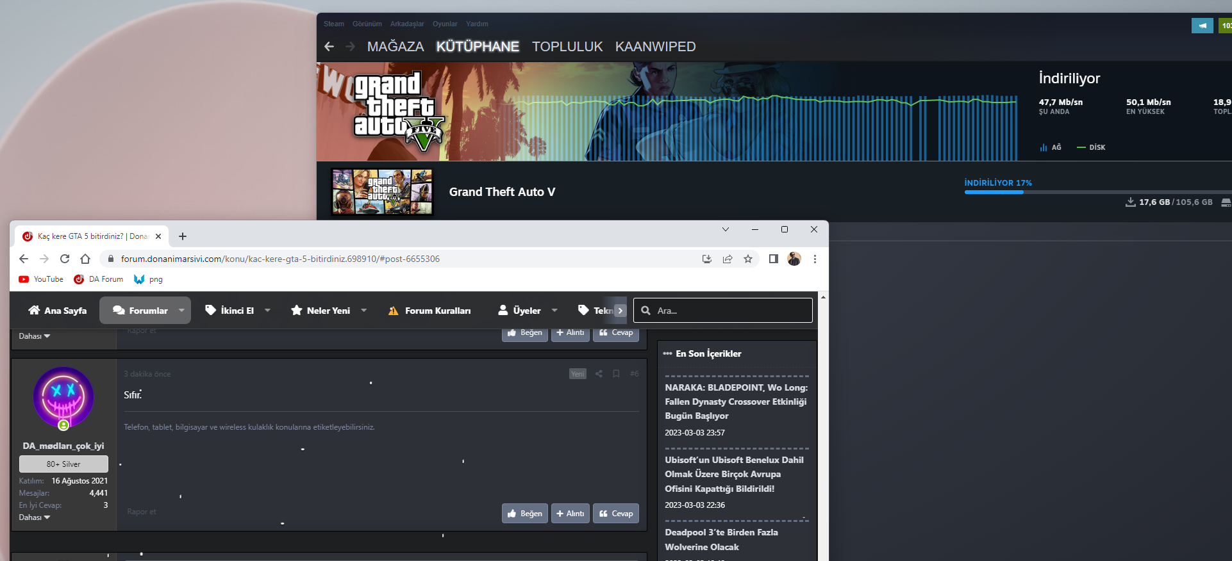This screenshot has height=561, width=1232.
Task: Open Chrome tab search chevron
Action: pyautogui.click(x=726, y=229)
